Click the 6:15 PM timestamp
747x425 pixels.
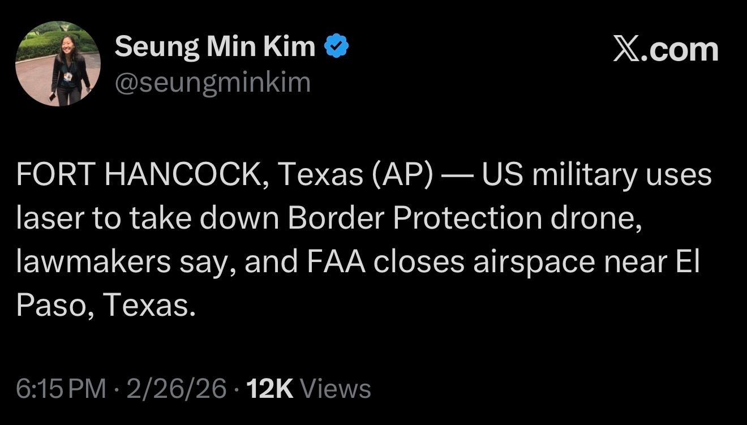click(x=61, y=389)
